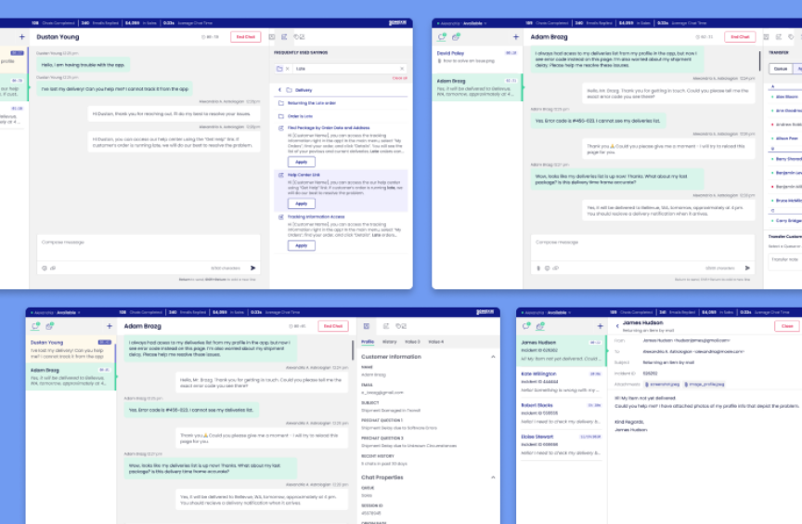The image size is (802, 524).
Task: Go back using the arrow beside Delivery folder
Action: [281, 90]
